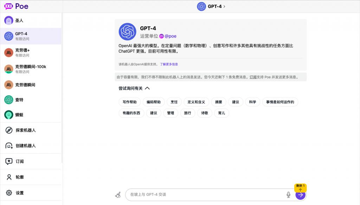Open the 蜻蜓 bot avatar icon

[x=9, y=115]
